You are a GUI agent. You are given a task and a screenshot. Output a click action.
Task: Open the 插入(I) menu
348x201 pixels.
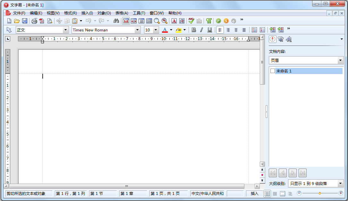point(87,13)
